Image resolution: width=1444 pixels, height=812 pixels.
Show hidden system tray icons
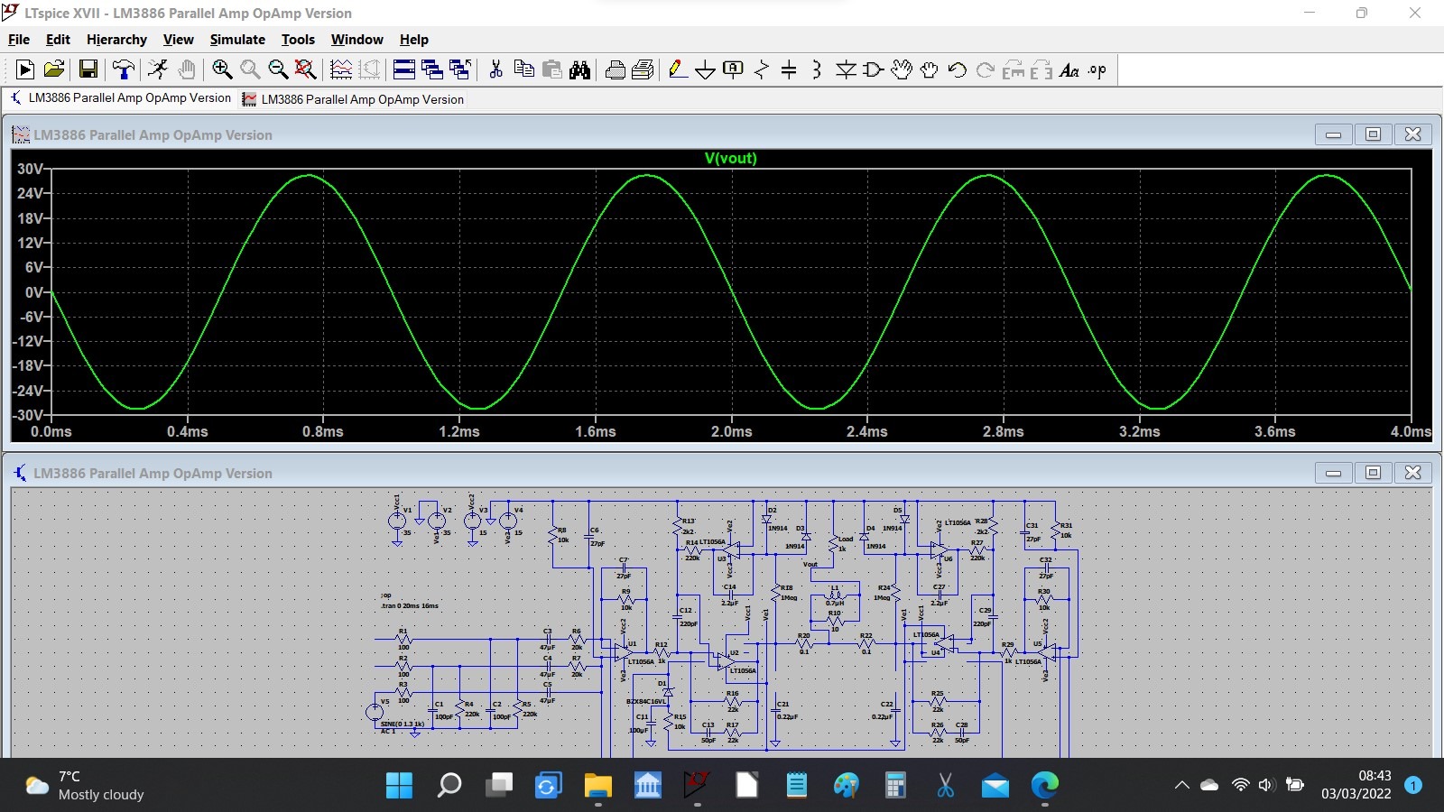[1181, 785]
